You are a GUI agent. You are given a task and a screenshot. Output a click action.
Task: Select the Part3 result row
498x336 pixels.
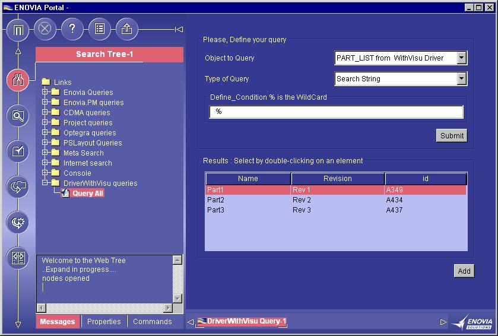pos(336,210)
